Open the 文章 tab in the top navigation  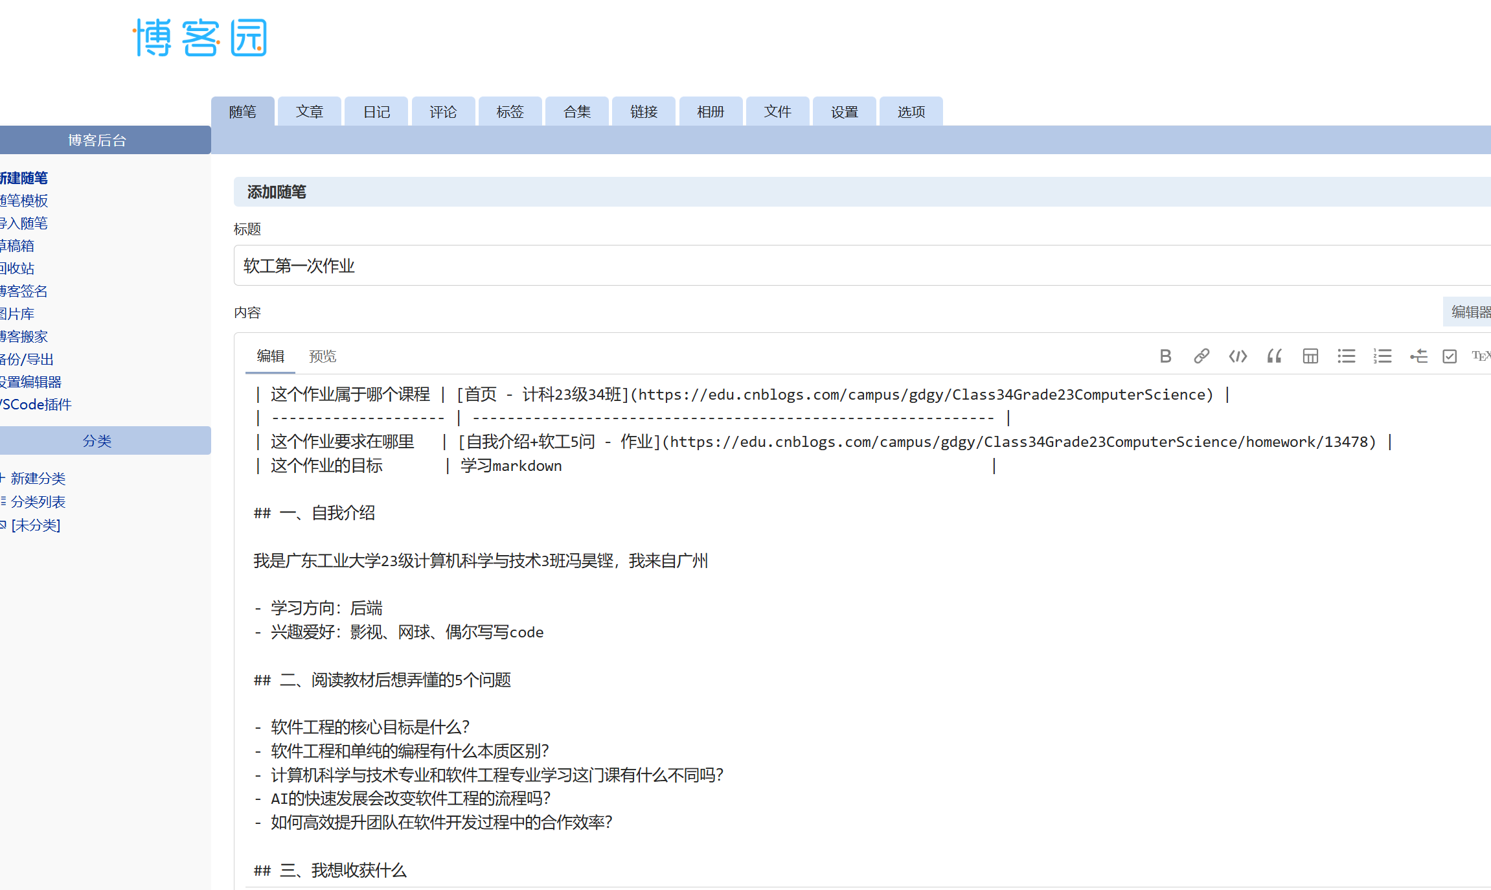[x=310, y=112]
